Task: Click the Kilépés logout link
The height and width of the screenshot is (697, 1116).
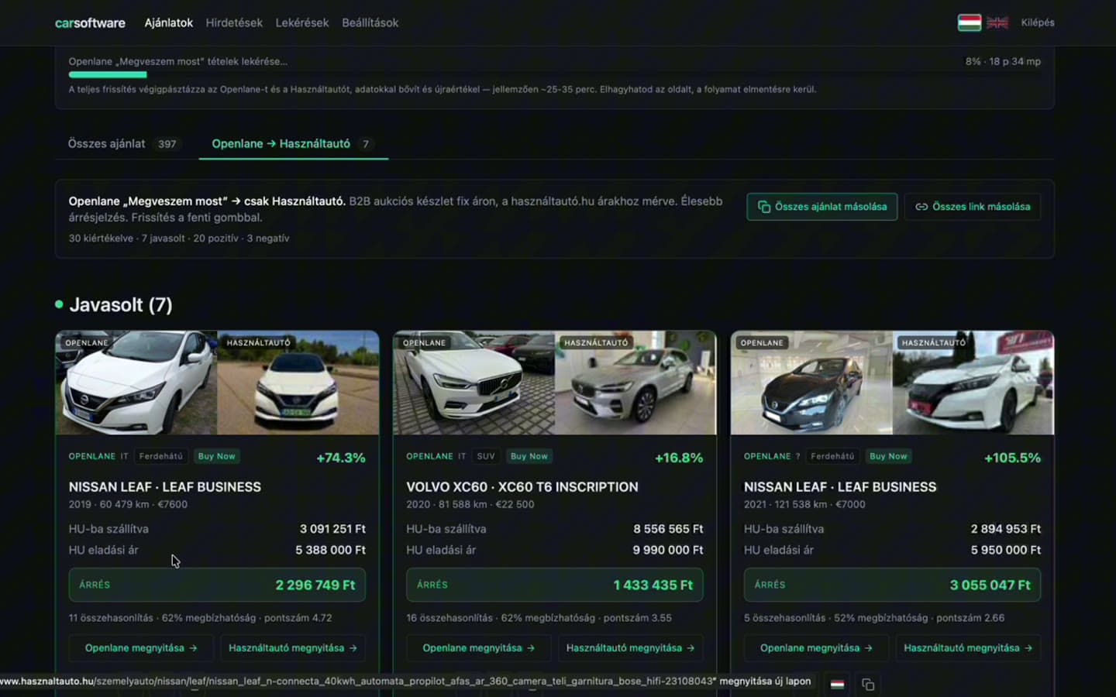Action: 1038,22
